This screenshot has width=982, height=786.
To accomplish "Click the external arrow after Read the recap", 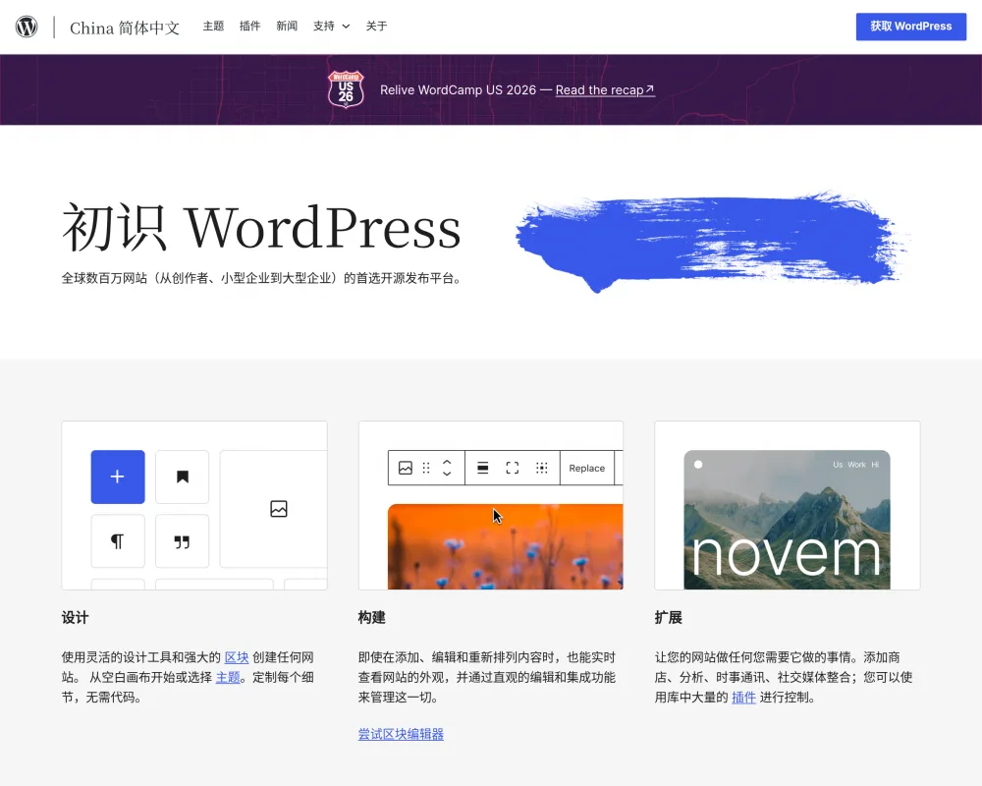I will point(650,89).
